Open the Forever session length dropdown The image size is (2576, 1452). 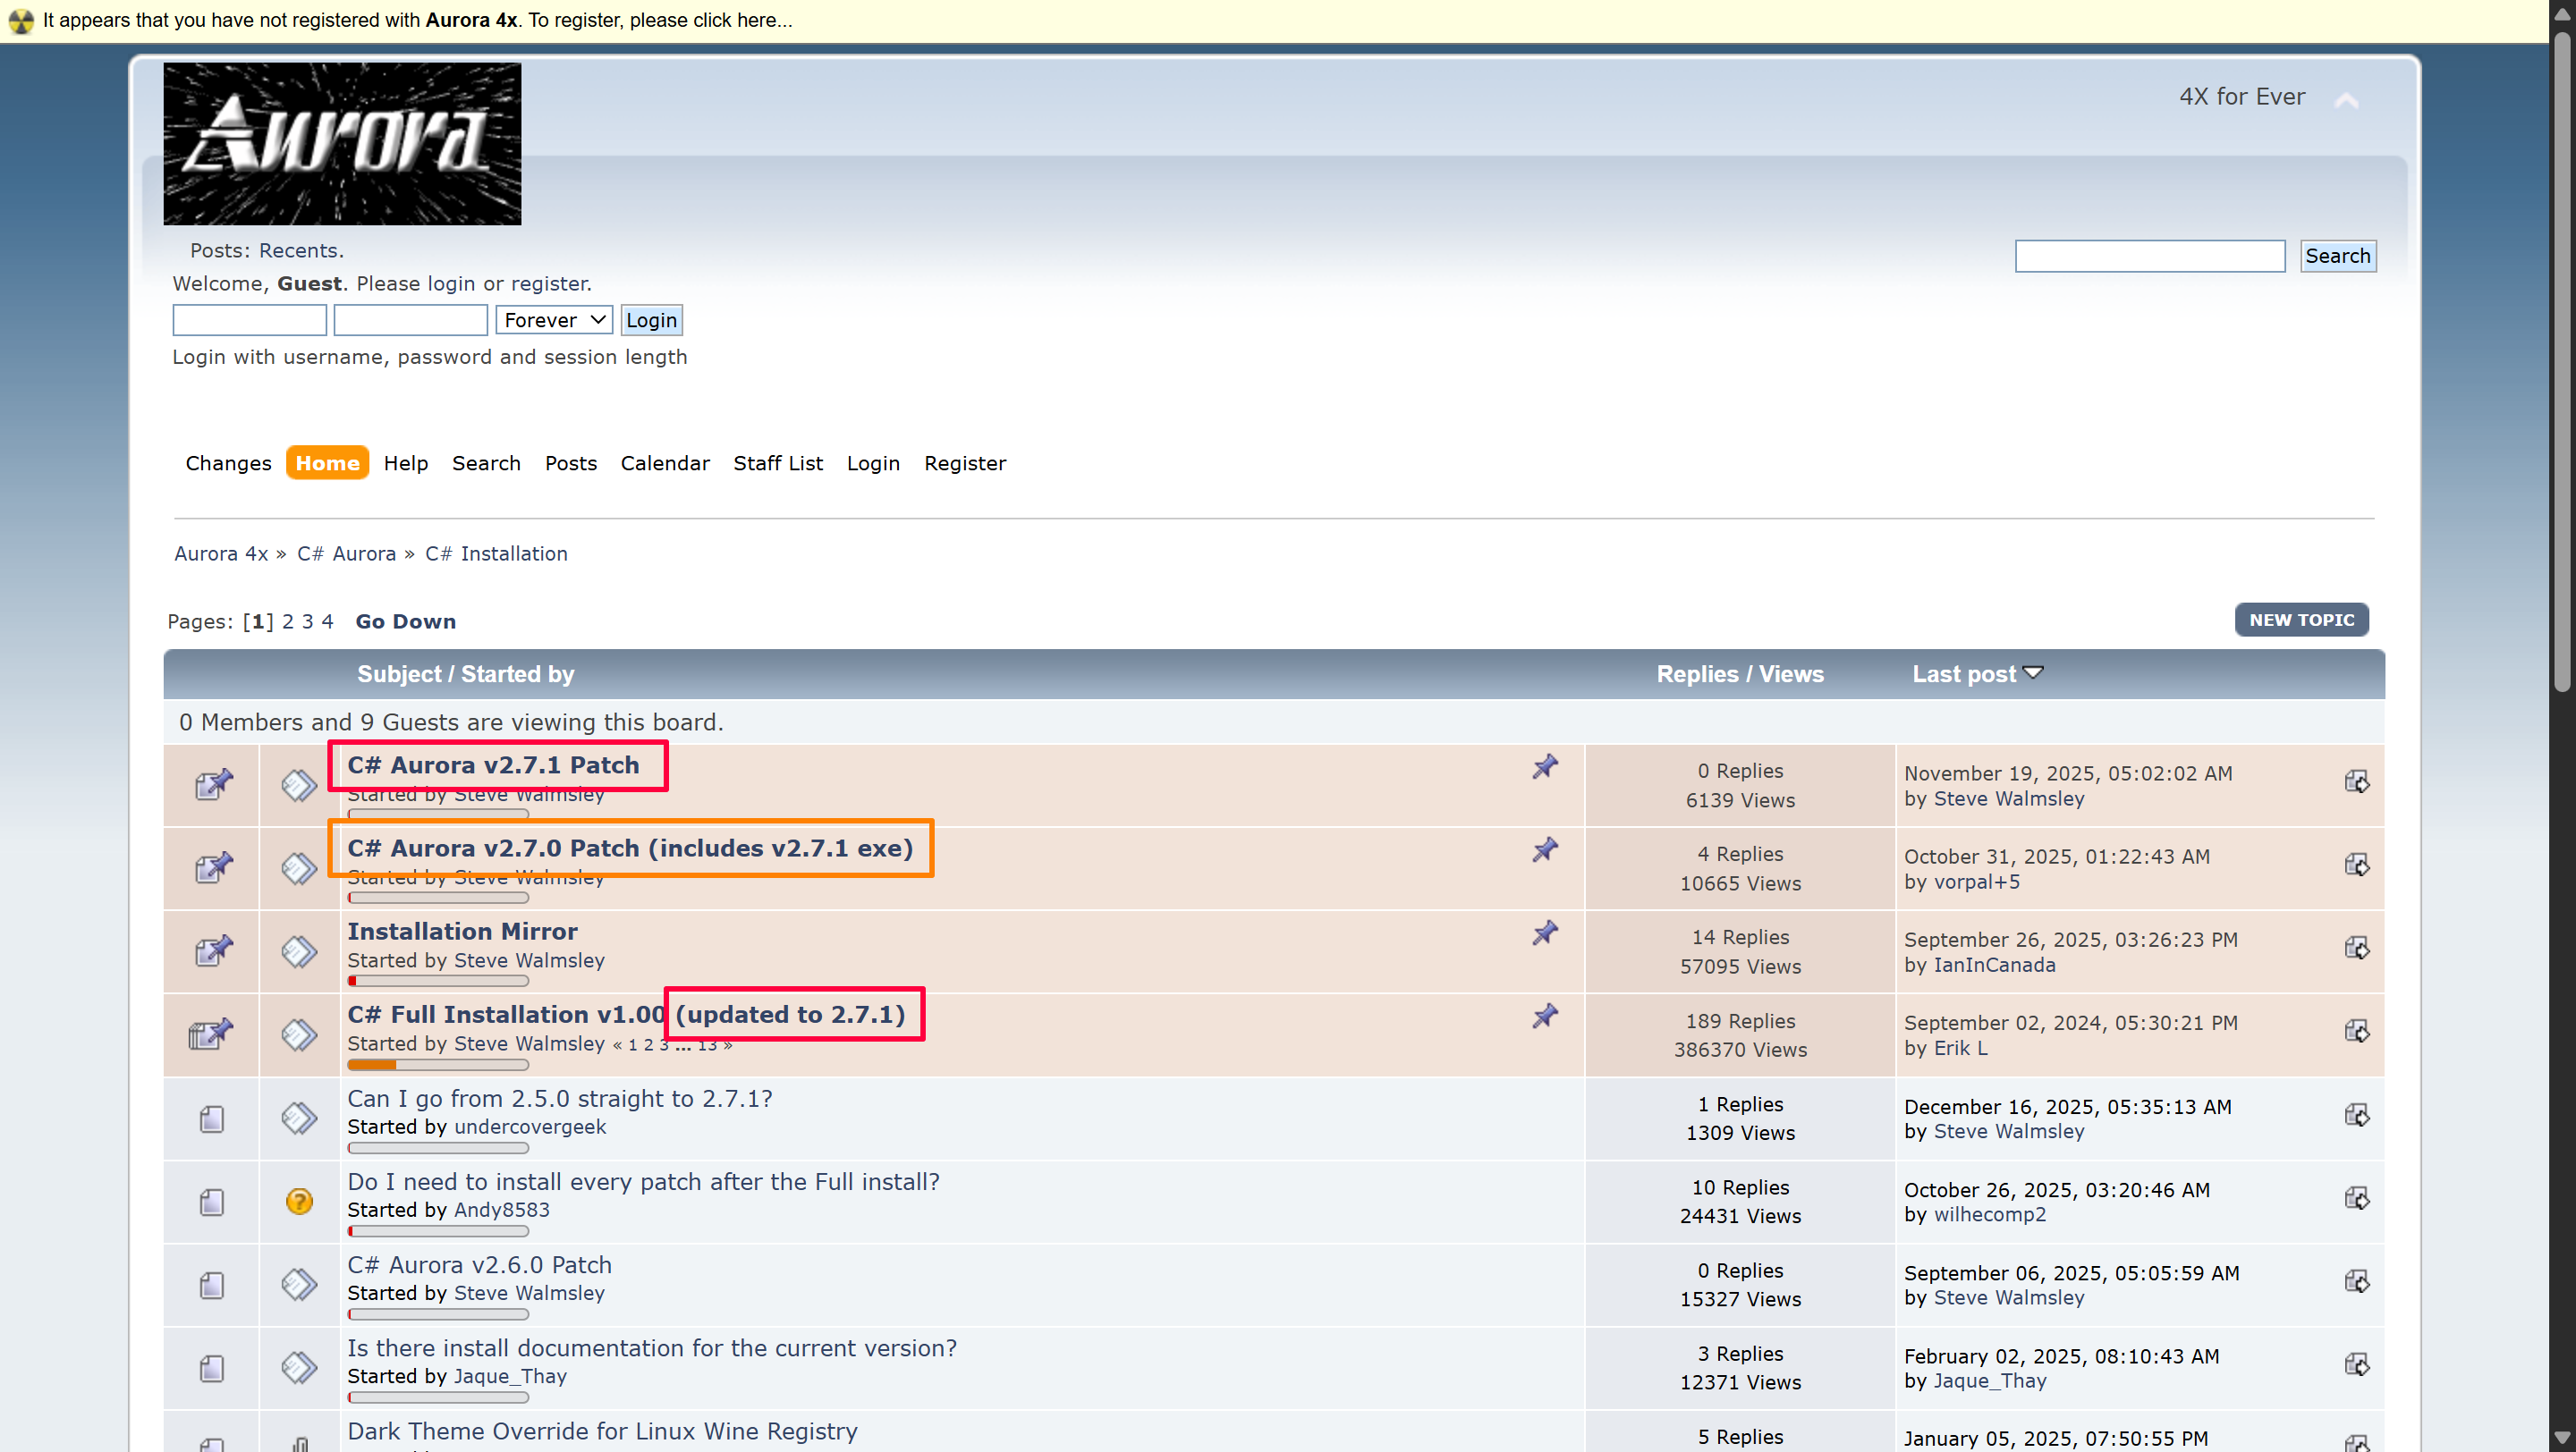tap(554, 320)
